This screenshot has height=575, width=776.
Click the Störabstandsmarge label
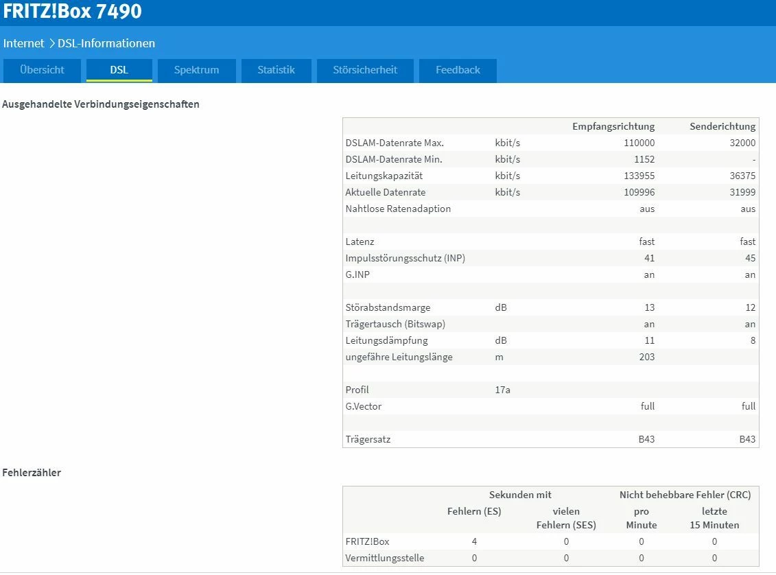pos(388,307)
